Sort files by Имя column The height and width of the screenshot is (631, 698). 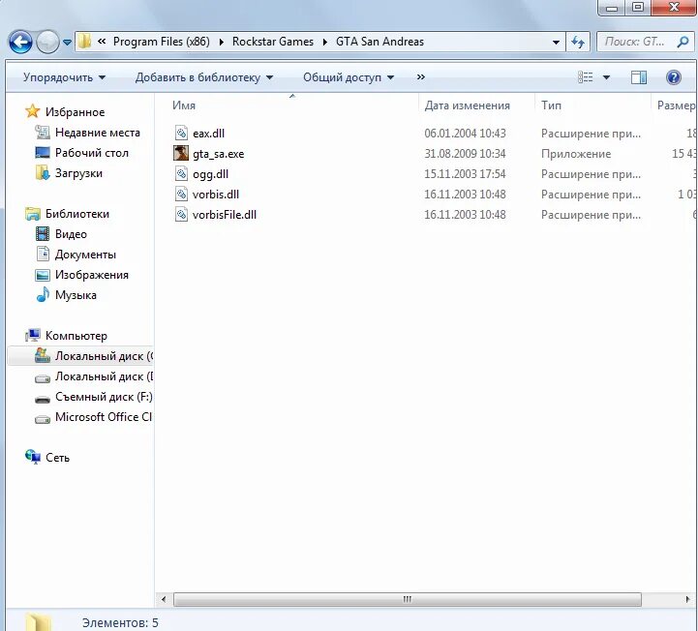click(184, 105)
